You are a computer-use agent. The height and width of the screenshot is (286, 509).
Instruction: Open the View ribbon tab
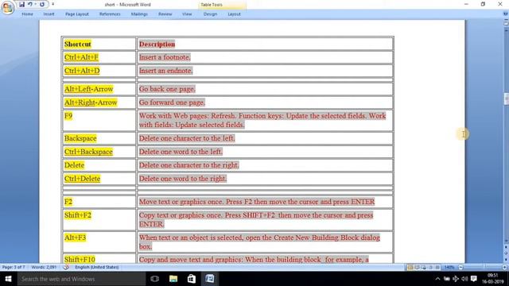click(187, 14)
